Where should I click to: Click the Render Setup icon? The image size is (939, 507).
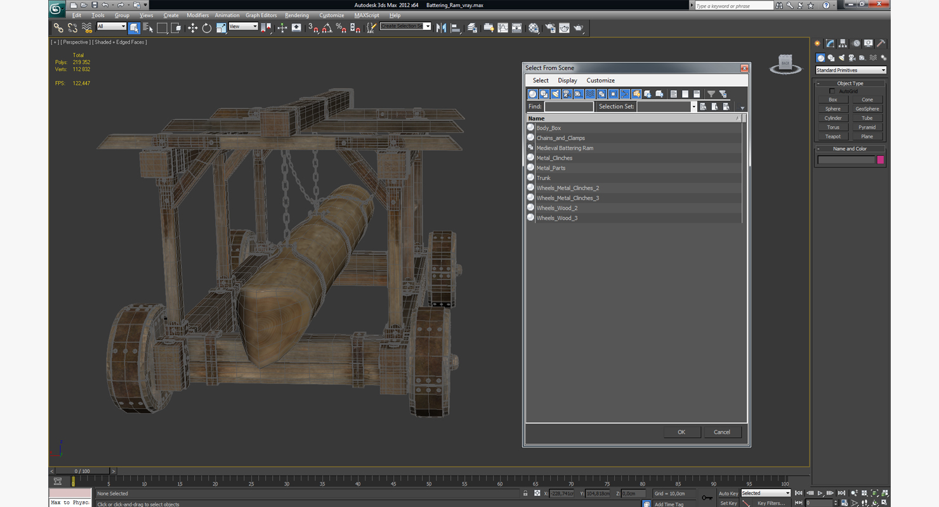point(549,28)
